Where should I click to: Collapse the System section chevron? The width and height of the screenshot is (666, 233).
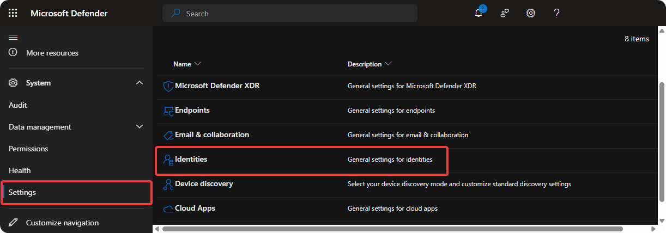(x=139, y=83)
